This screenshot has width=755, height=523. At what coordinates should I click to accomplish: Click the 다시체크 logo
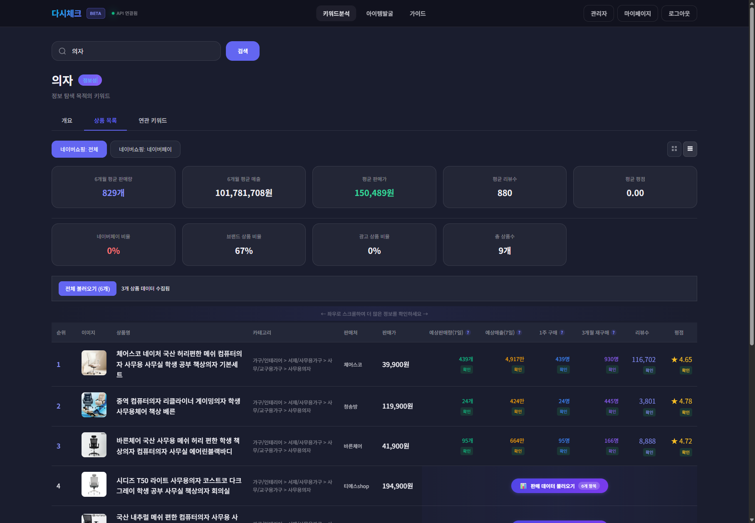[x=66, y=13]
